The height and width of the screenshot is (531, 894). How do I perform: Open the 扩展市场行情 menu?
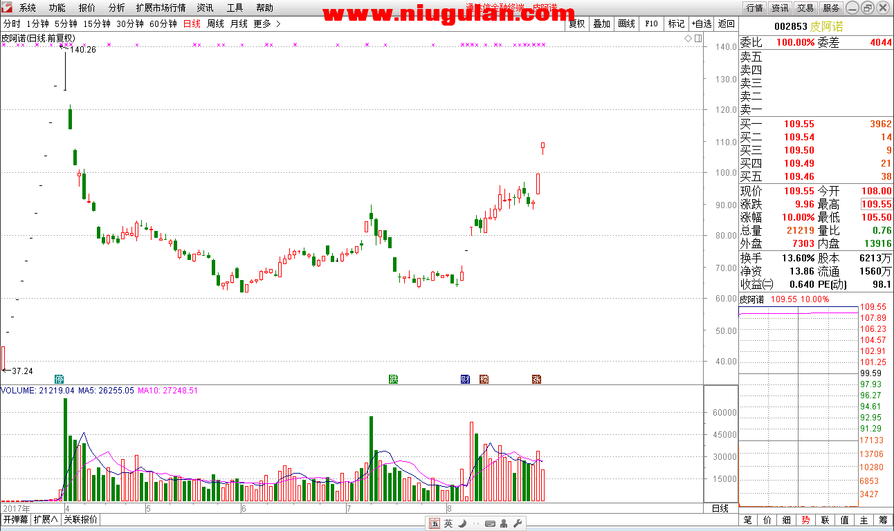point(161,8)
